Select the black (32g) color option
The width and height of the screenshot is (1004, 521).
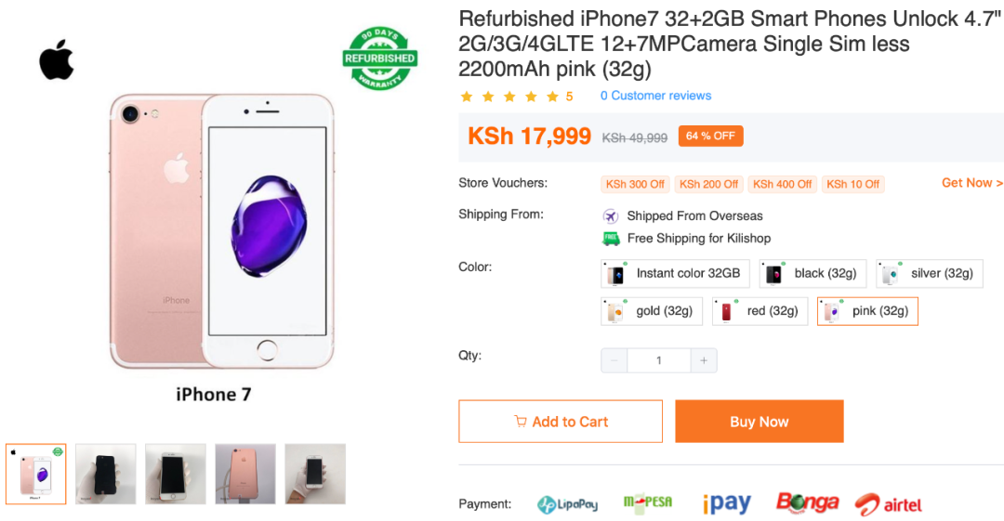point(812,273)
